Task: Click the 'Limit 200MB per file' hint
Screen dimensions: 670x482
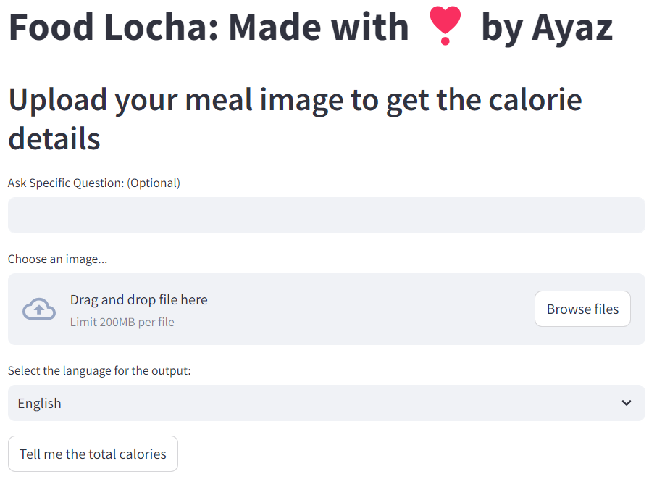Action: tap(122, 322)
